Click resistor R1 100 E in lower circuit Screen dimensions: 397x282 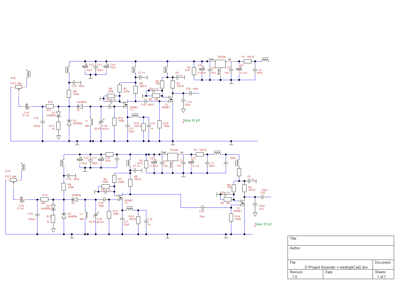[200, 154]
